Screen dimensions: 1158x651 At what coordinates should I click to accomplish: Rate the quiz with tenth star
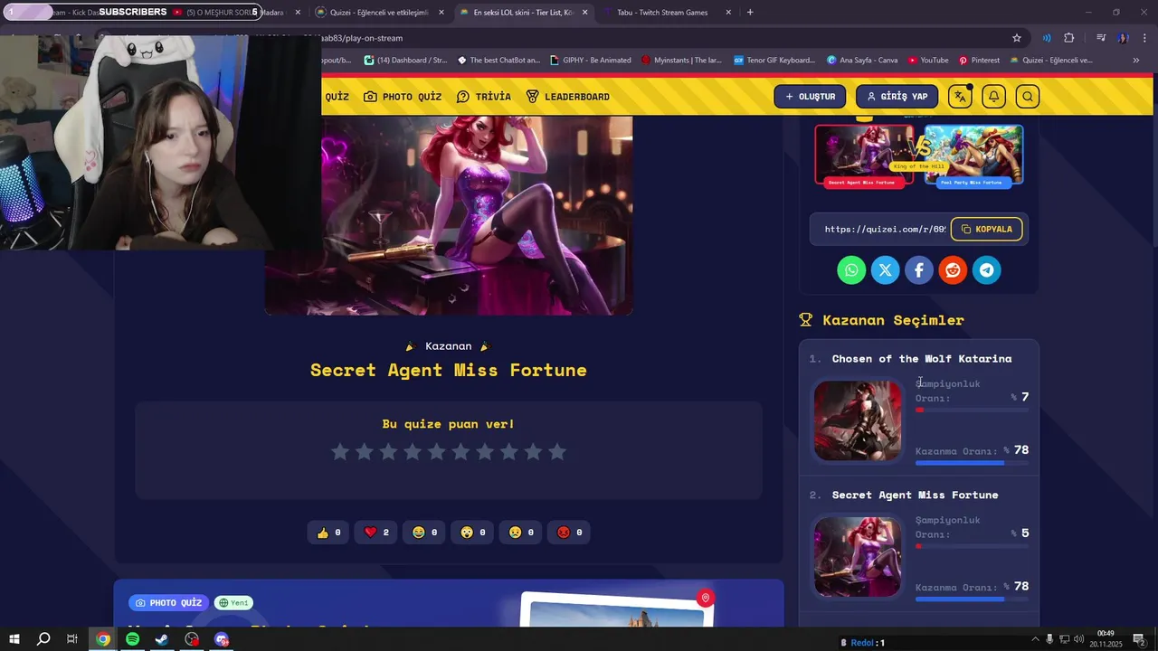click(557, 451)
